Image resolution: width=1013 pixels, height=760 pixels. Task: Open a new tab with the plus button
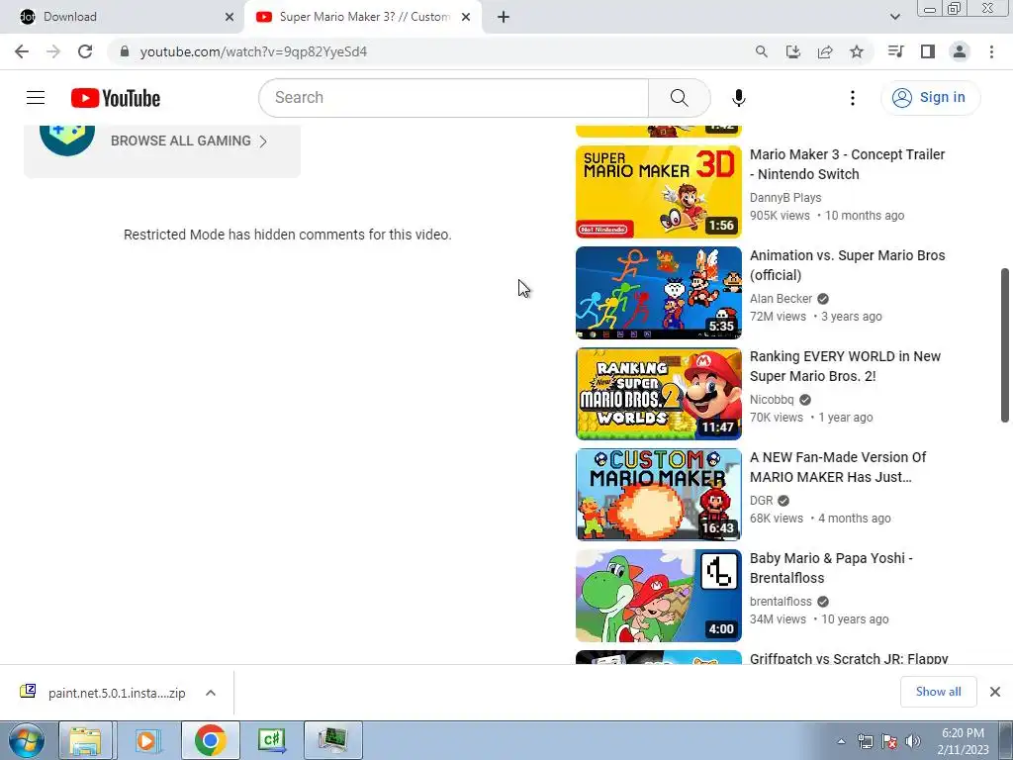(504, 18)
